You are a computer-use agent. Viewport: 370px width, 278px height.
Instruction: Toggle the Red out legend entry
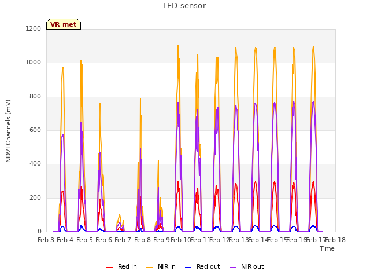[202, 266]
